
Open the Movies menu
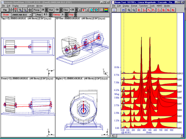[40, 6]
